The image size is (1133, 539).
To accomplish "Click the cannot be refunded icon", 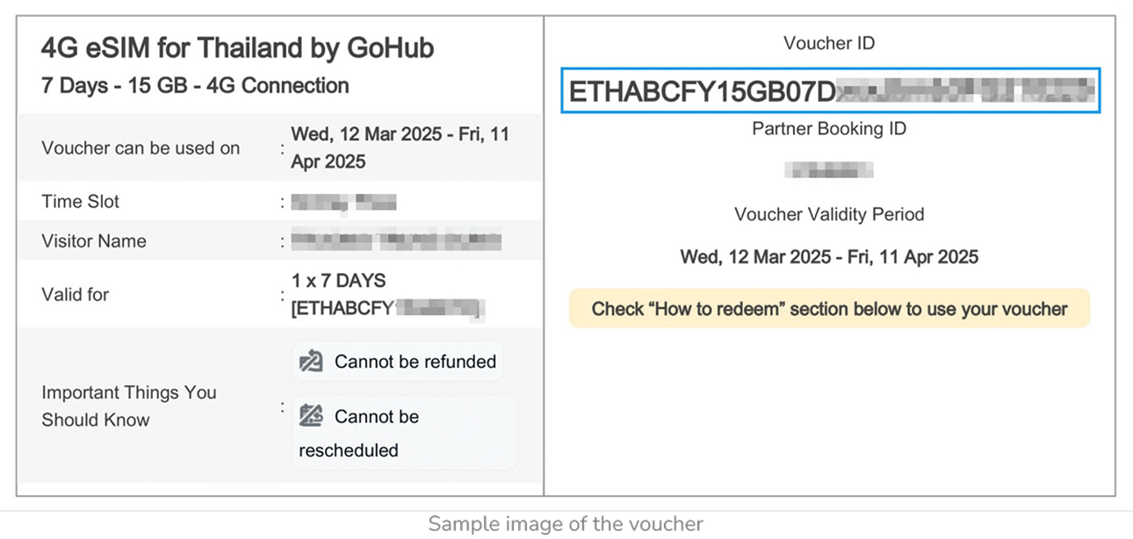I will (x=312, y=362).
